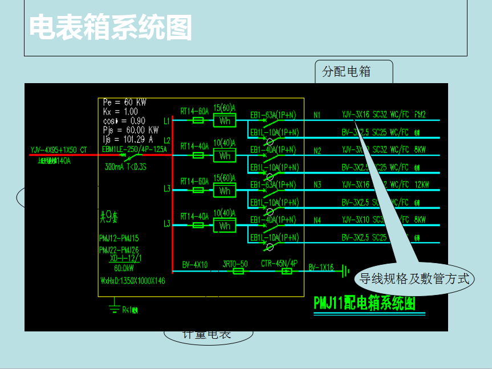Click the phase label L1
Viewport: 492px width, 369px height.
coord(167,121)
